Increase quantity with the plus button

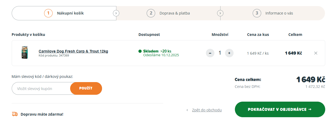(x=229, y=53)
